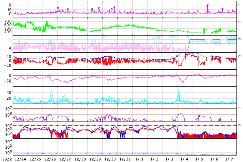Viewport: 243px width, 162px height.
Task: Click the flare marker reaching X level
Action: (x=207, y=5)
